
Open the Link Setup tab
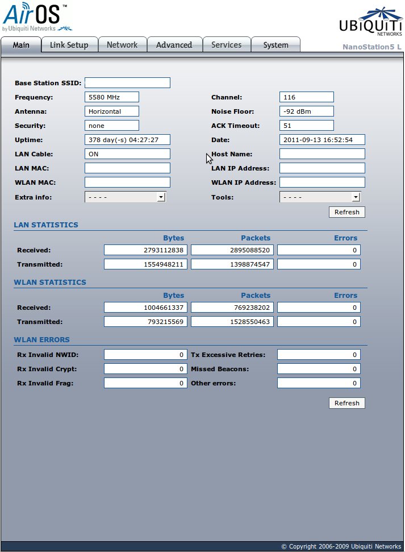[x=69, y=45]
